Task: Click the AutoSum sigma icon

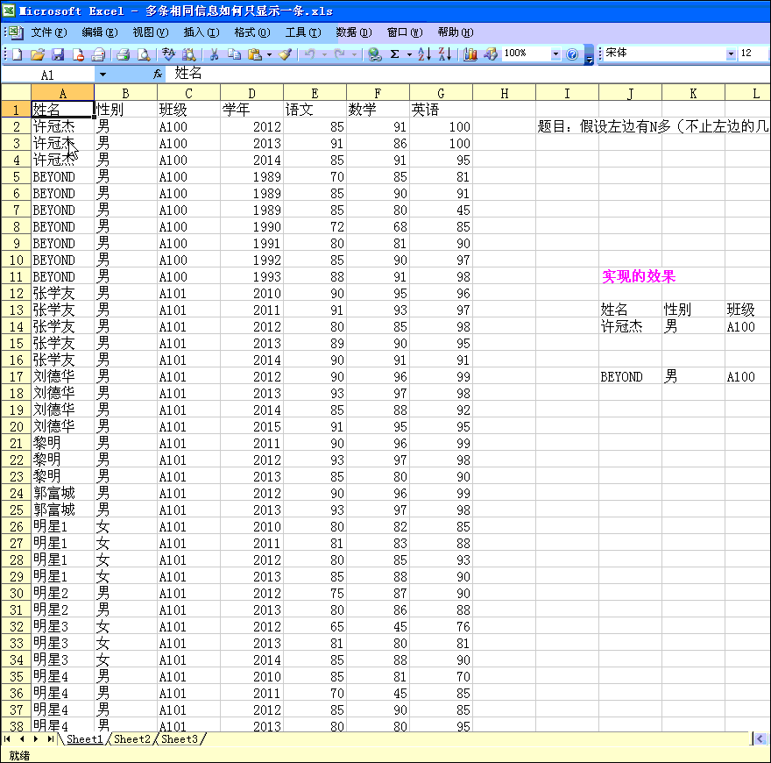Action: click(x=395, y=54)
